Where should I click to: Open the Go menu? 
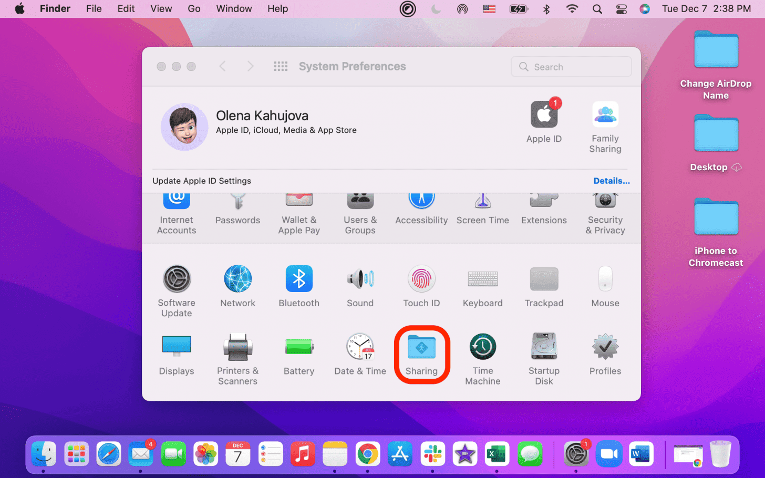[x=194, y=9]
